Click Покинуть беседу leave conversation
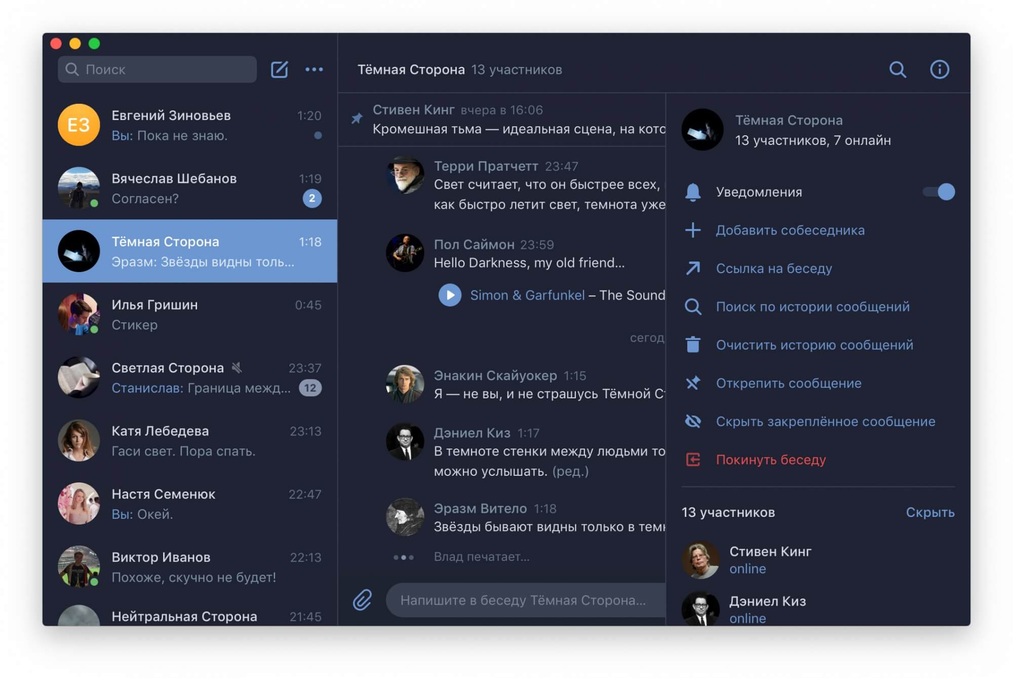The height and width of the screenshot is (678, 1013). [x=770, y=460]
